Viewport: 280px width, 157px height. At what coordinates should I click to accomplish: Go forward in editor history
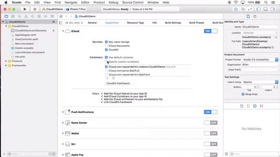(x=71, y=17)
